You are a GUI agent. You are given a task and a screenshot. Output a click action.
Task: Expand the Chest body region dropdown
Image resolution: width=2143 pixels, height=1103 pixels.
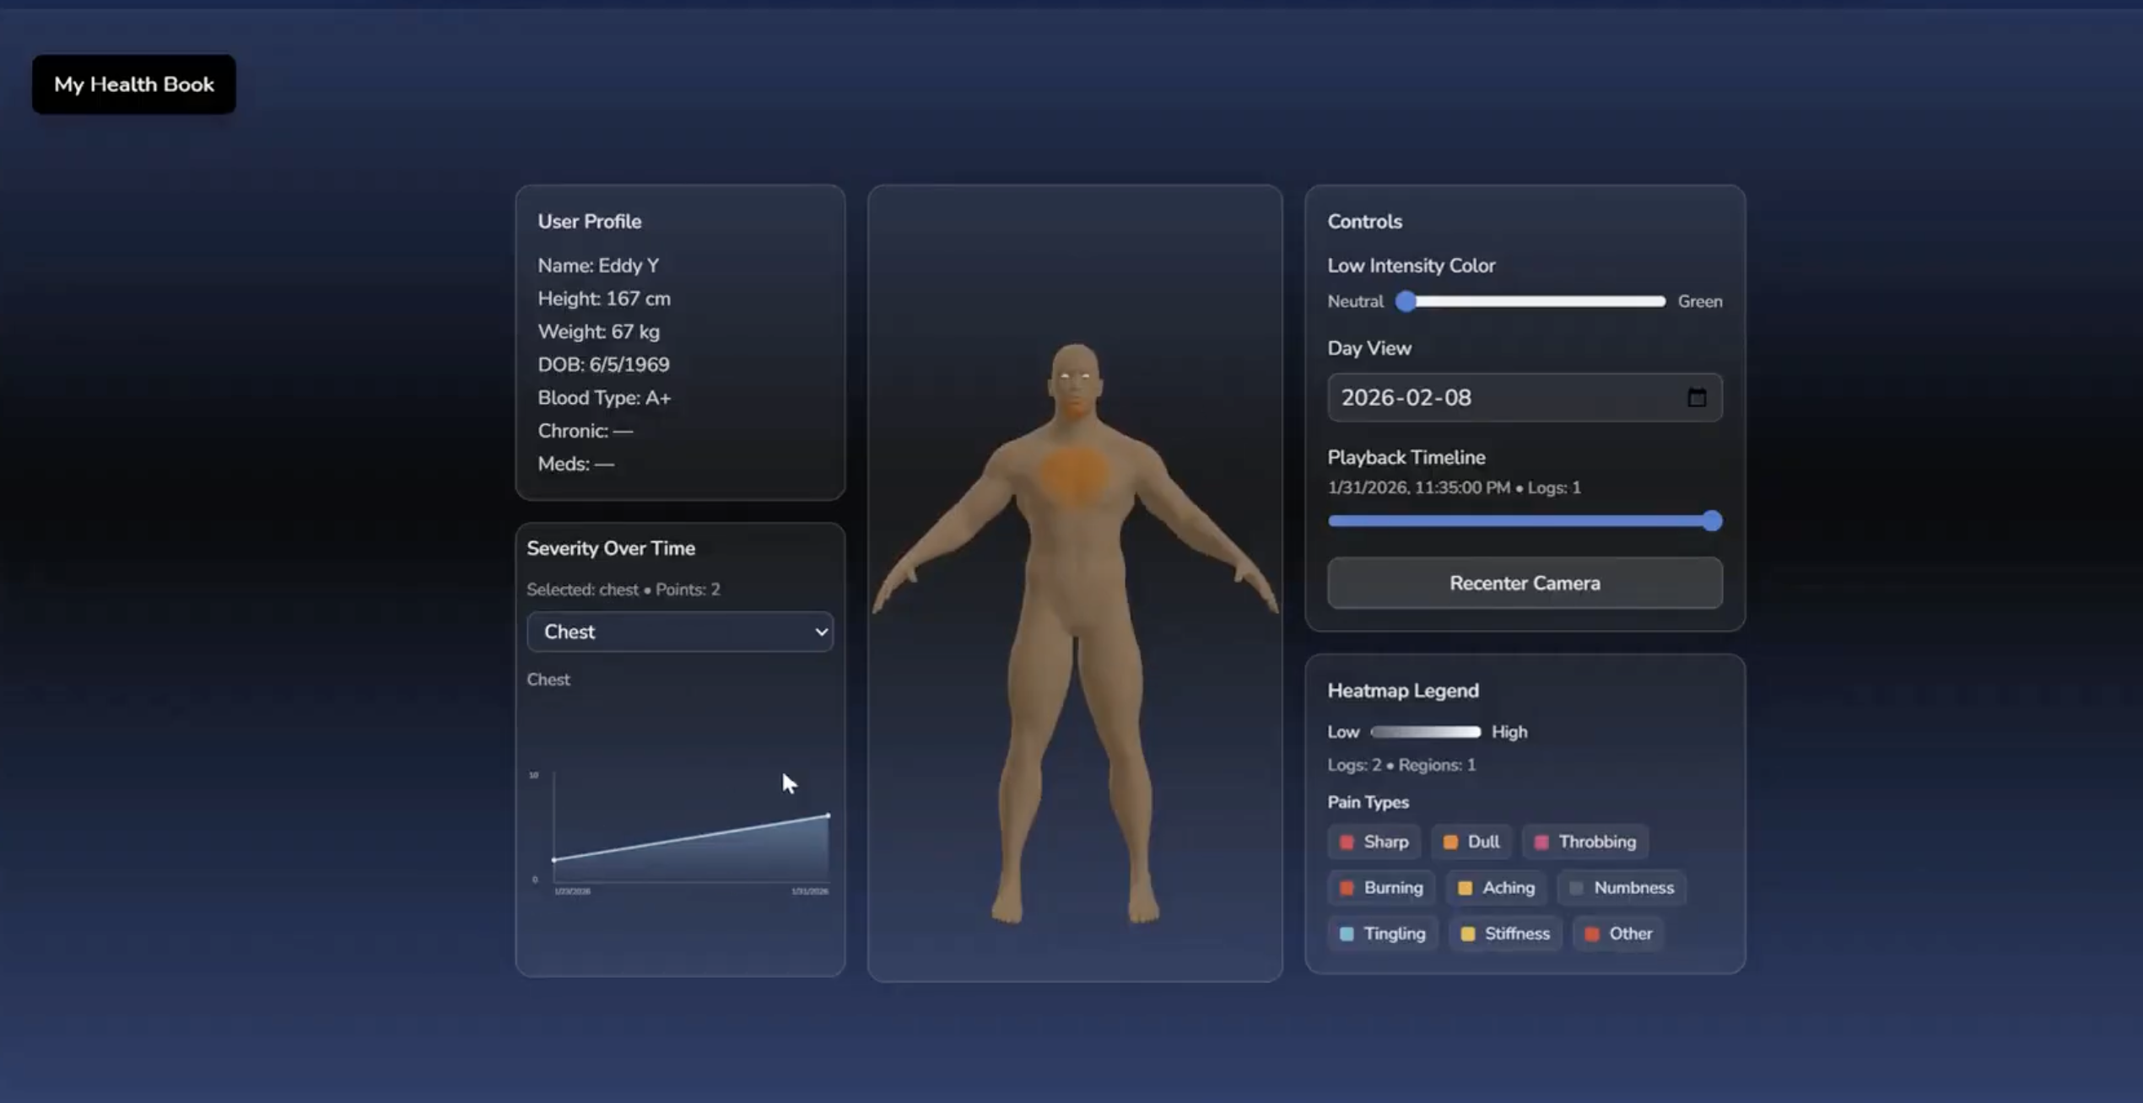(x=680, y=632)
